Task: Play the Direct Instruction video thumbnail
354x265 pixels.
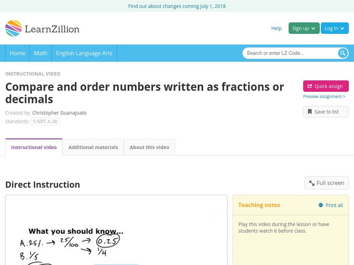Action: click(x=116, y=230)
